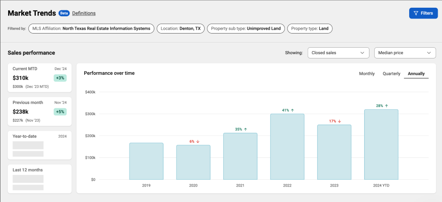442x202 pixels.
Task: Click the 17% down arrow above 2023 bar
Action: point(339,121)
